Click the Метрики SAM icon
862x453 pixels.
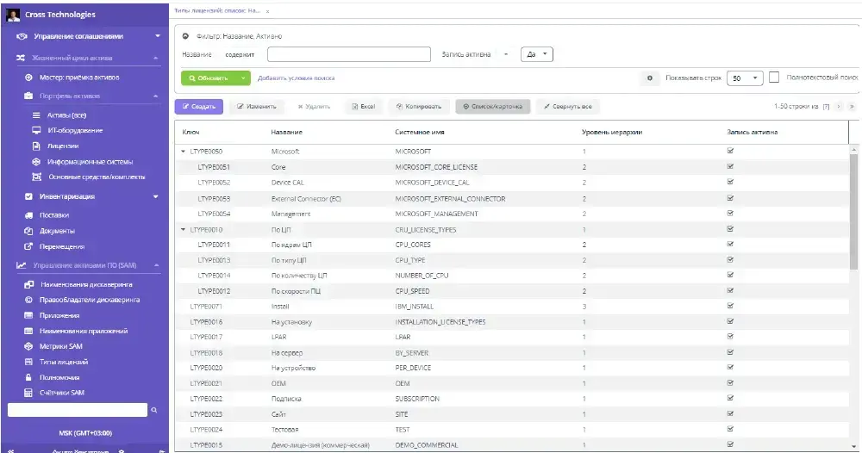coord(28,346)
